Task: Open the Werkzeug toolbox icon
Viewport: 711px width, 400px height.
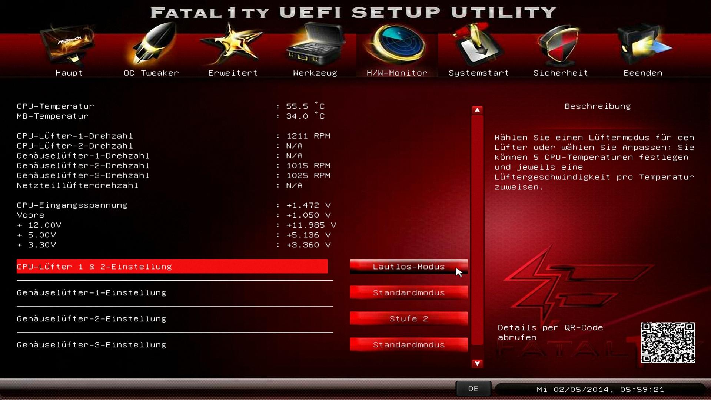Action: 315,44
